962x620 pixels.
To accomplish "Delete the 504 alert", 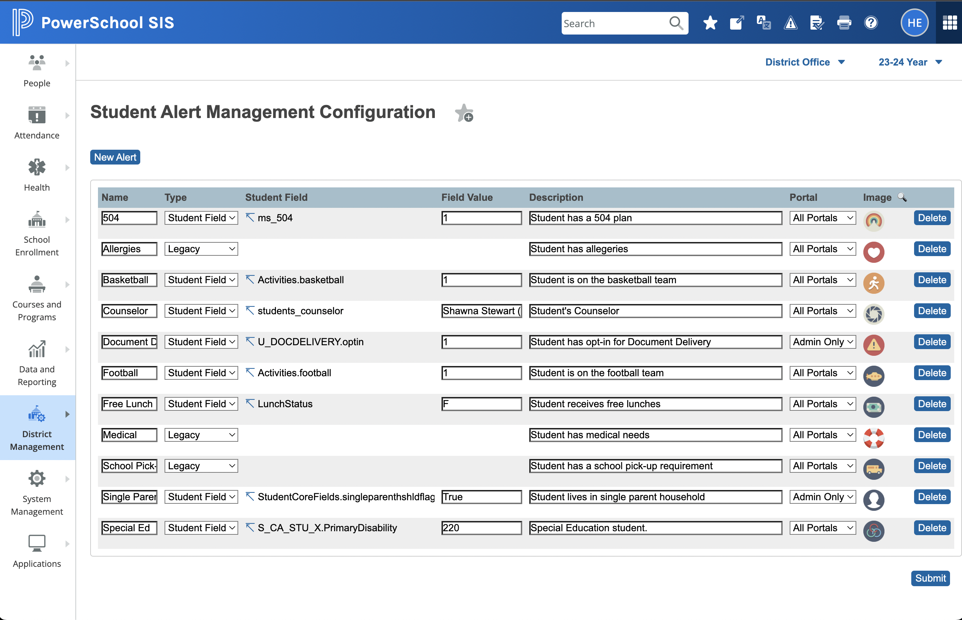I will [x=932, y=218].
